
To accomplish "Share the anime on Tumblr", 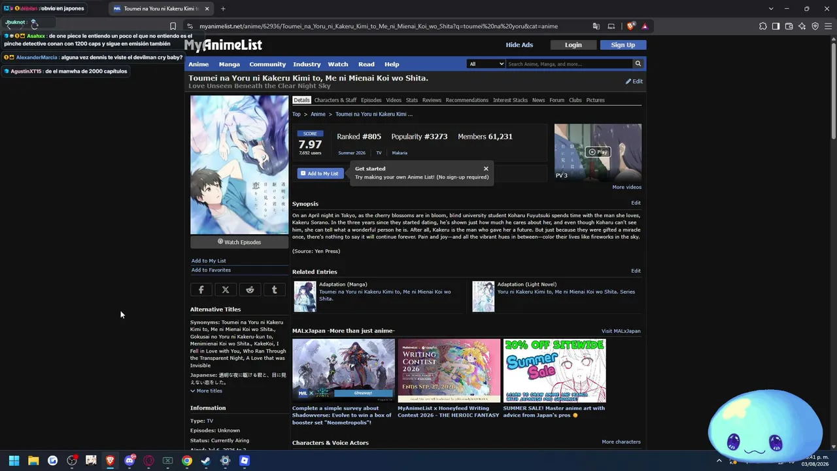I will [x=274, y=290].
